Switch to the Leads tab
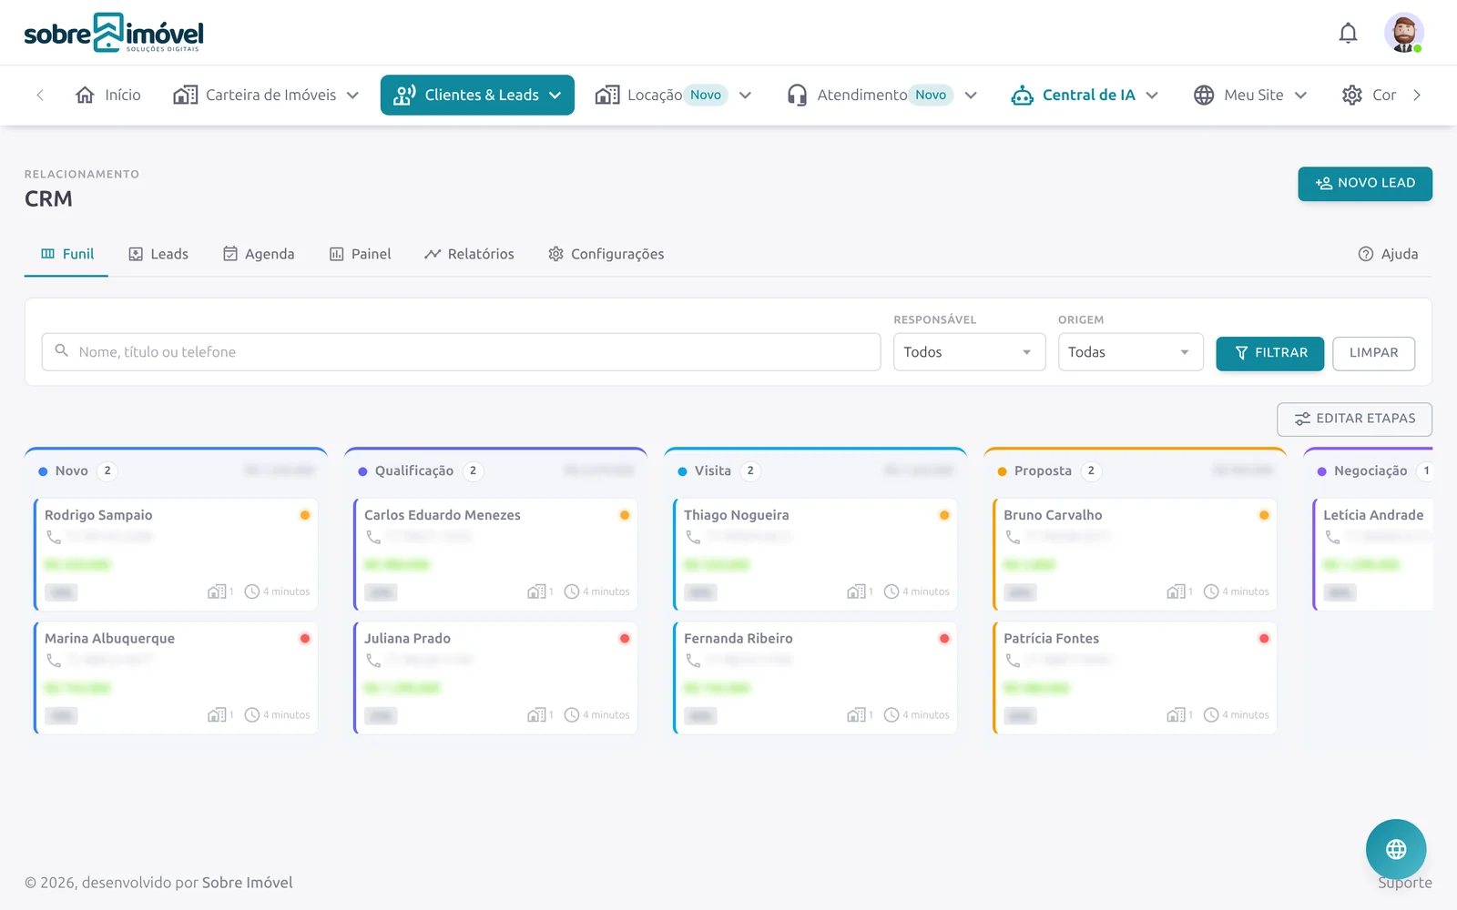Image resolution: width=1457 pixels, height=910 pixels. pos(158,254)
